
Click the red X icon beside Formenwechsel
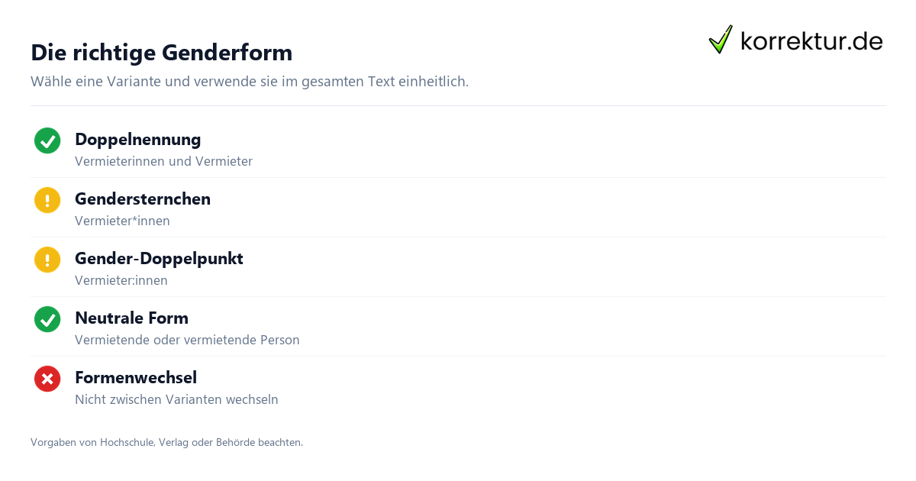pyautogui.click(x=47, y=379)
